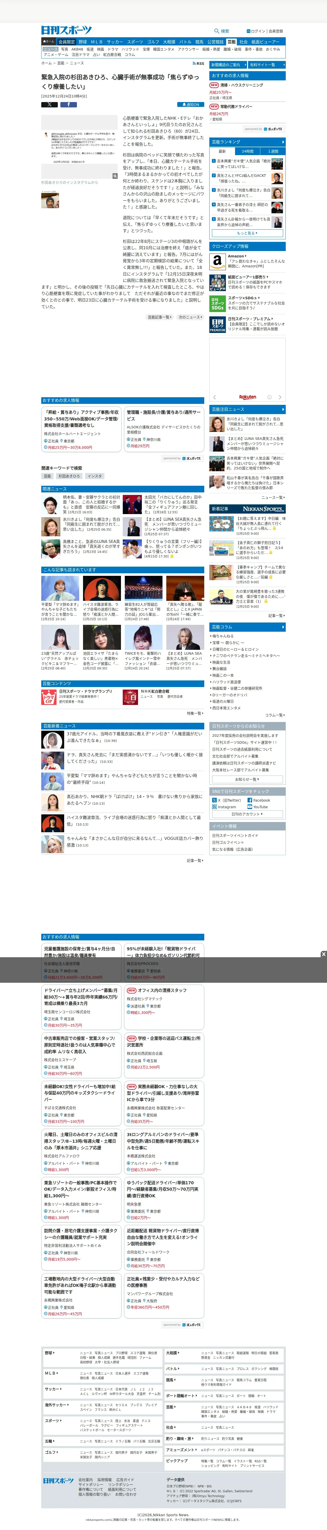This screenshot has height=1530, width=327.
Task: Enlarge article image with magnifier icon
Action: coord(115,176)
